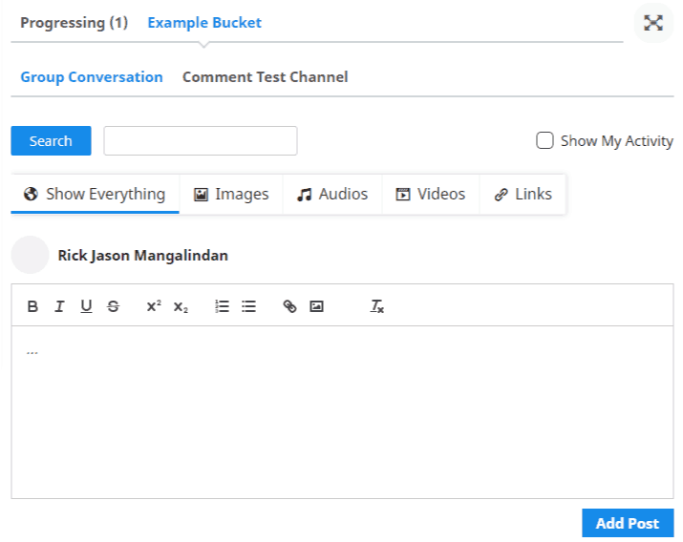This screenshot has height=542, width=683.
Task: Filter posts by Videos
Action: pos(431,194)
